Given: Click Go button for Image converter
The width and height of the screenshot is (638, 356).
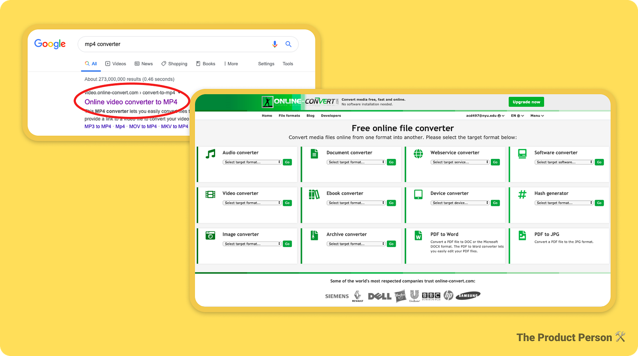Looking at the screenshot, I should (x=287, y=244).
